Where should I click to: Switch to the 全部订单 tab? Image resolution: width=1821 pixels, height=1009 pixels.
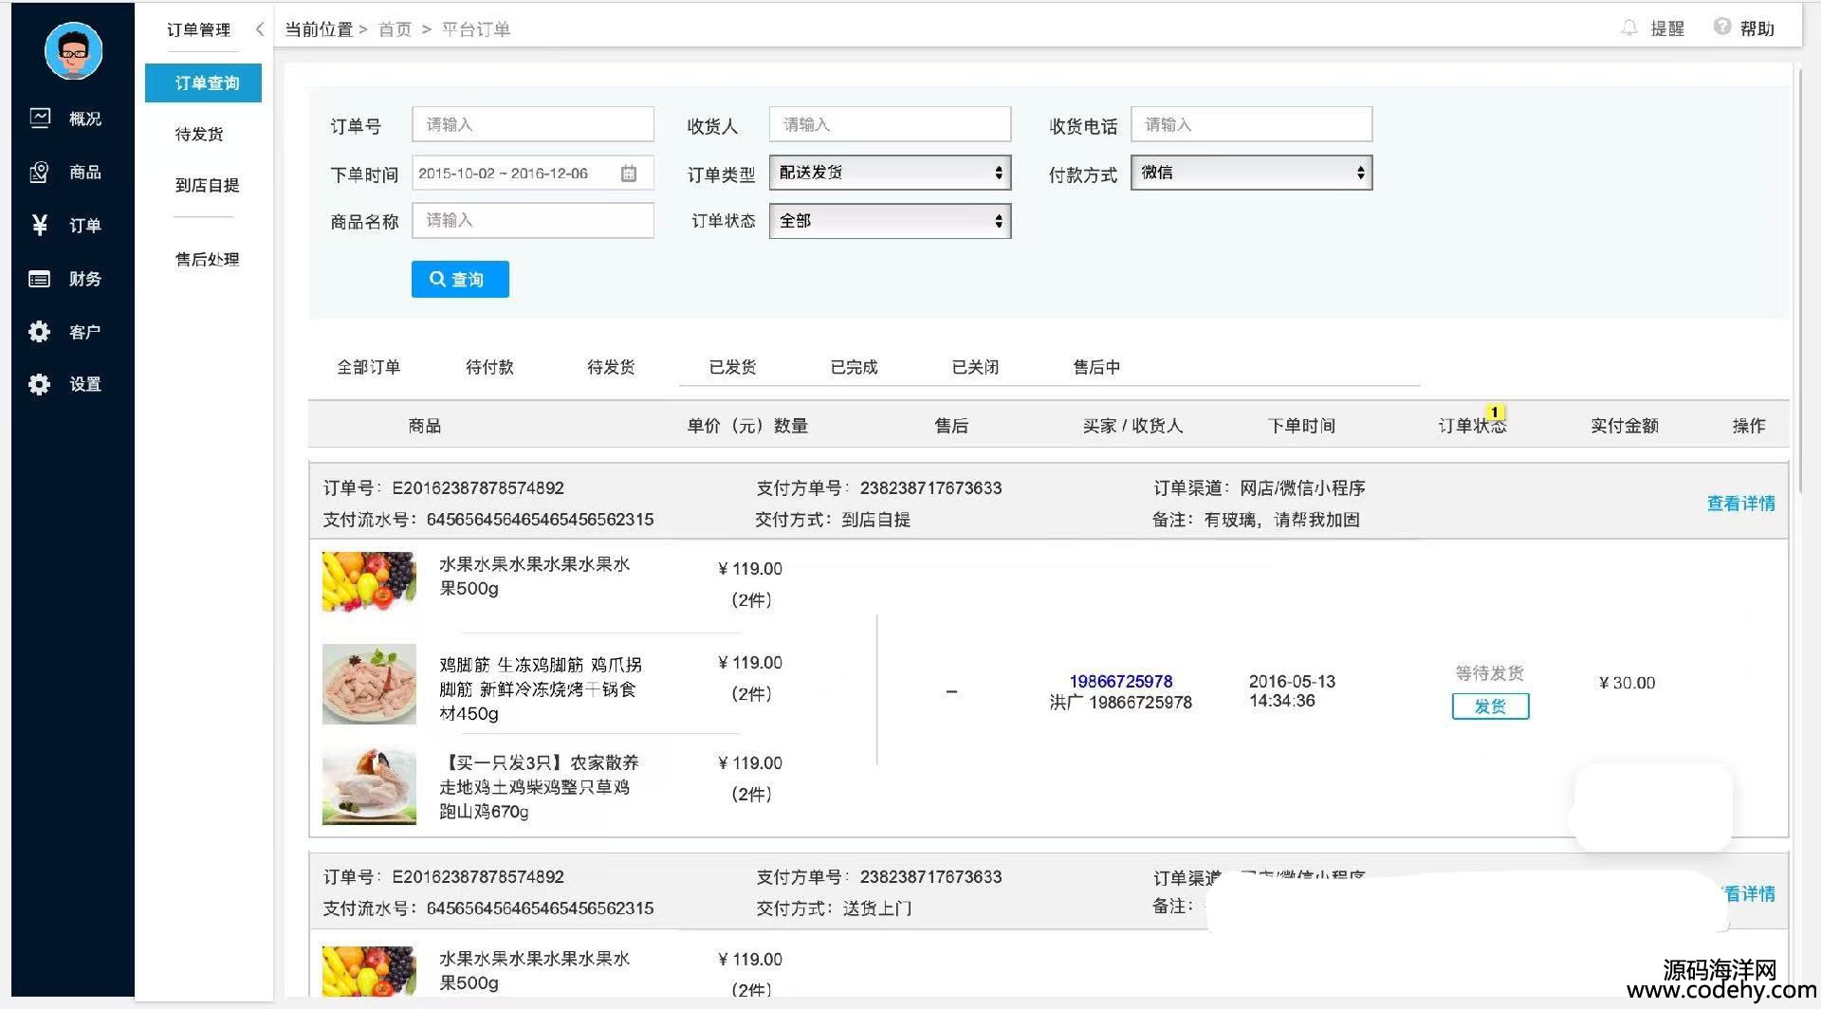[x=369, y=367]
